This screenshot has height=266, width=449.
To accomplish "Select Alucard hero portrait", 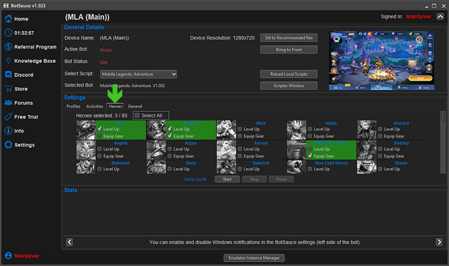I will (x=366, y=130).
